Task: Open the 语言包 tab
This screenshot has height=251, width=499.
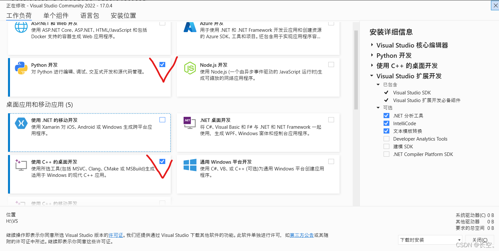Action: [x=89, y=15]
